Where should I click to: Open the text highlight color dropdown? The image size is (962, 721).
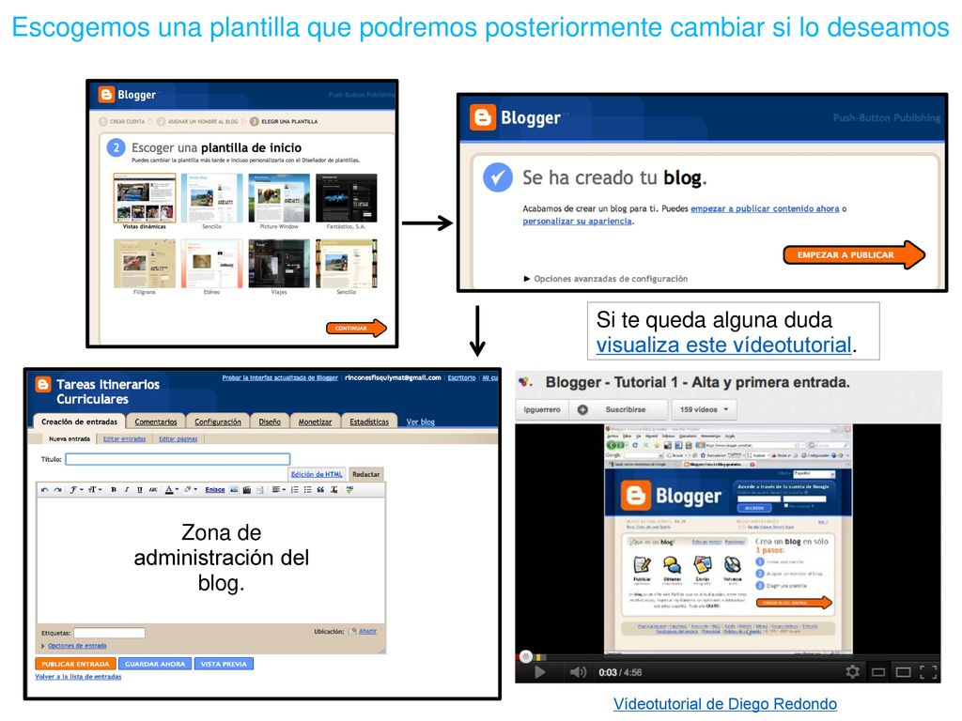click(x=191, y=490)
